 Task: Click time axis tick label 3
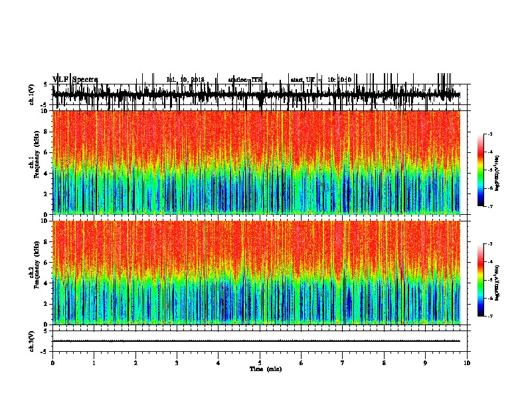pyautogui.click(x=177, y=363)
